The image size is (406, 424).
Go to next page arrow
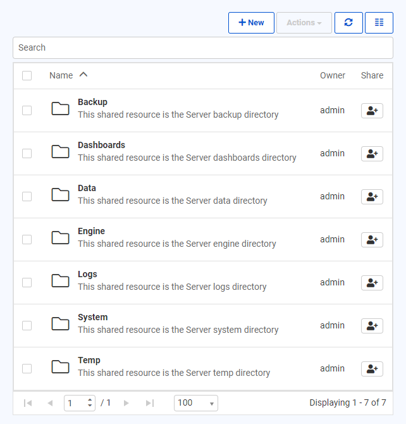coord(126,403)
